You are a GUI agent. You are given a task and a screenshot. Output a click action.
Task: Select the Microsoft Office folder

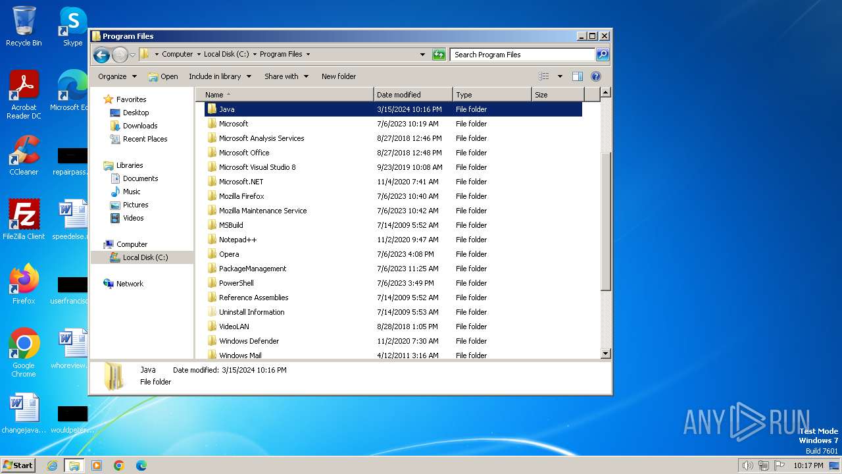click(244, 153)
